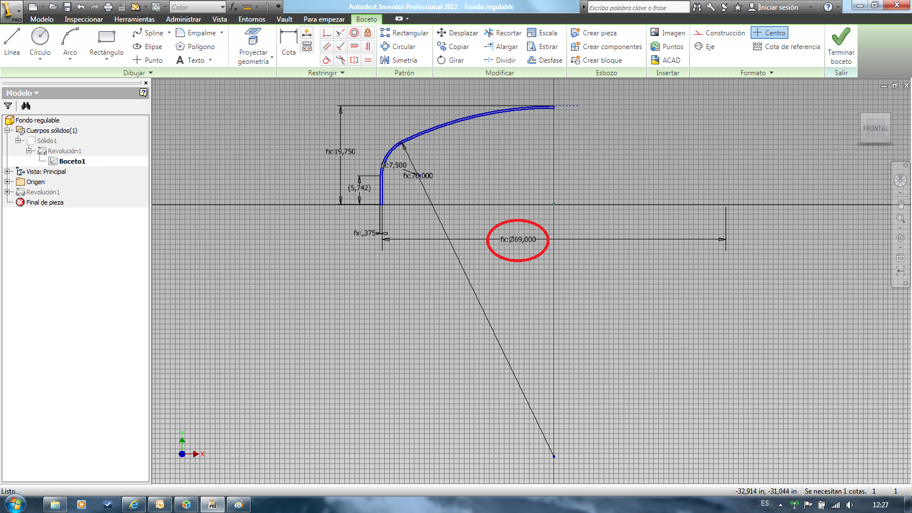Open the Modelo browser dropdown
Image resolution: width=912 pixels, height=513 pixels.
[23, 93]
